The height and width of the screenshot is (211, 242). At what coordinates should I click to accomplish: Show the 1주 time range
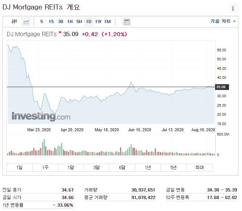(45, 168)
